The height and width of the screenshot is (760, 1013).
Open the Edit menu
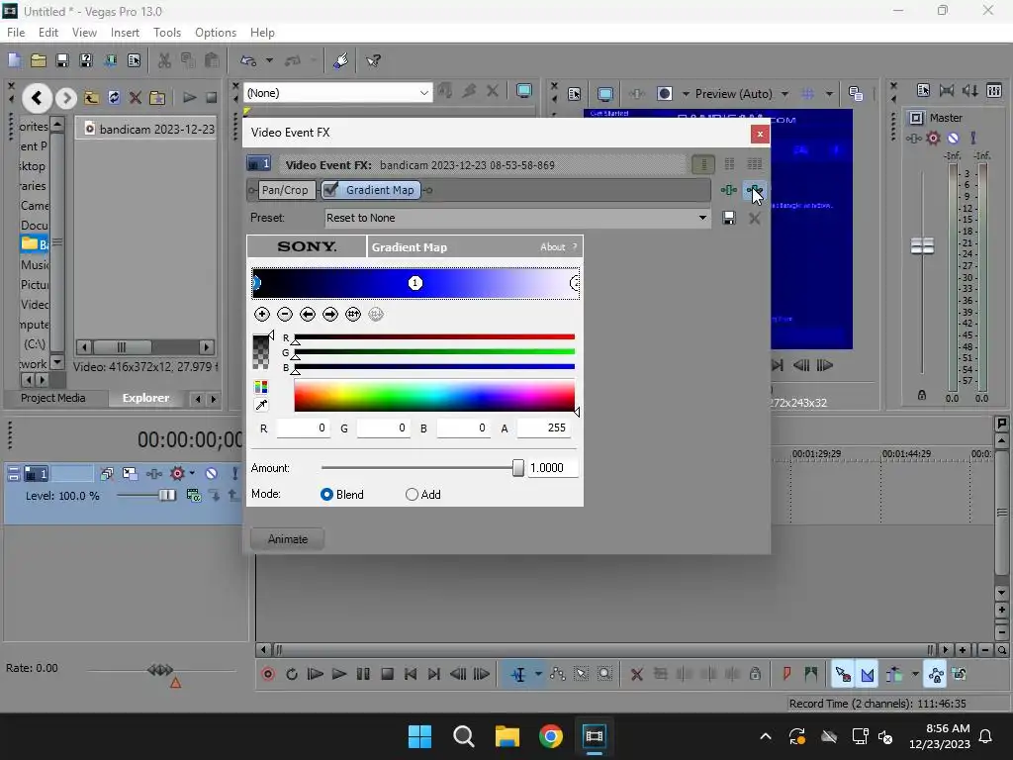pos(48,33)
